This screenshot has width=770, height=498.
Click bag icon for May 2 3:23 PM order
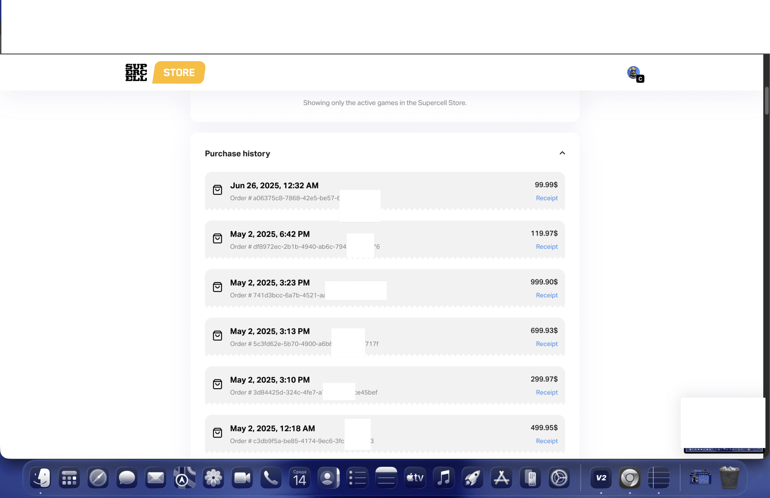[217, 287]
